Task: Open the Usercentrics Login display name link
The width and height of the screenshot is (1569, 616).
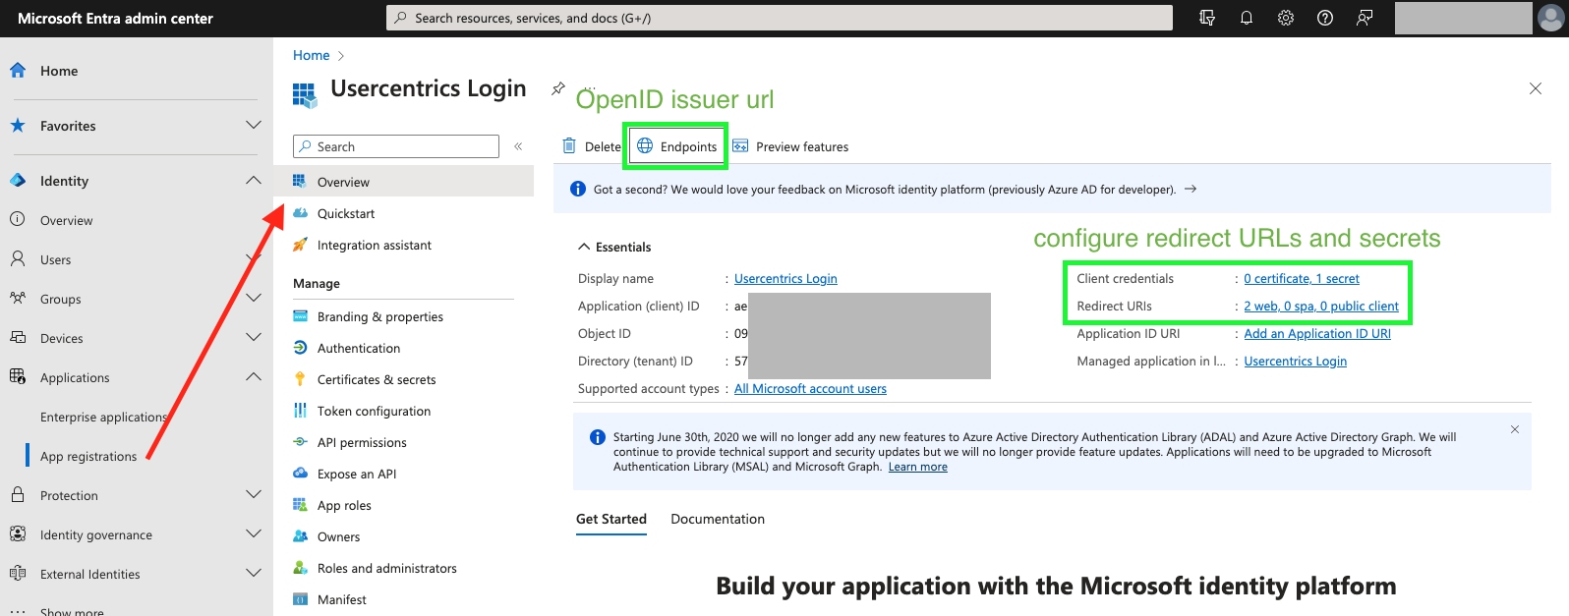Action: 785,279
